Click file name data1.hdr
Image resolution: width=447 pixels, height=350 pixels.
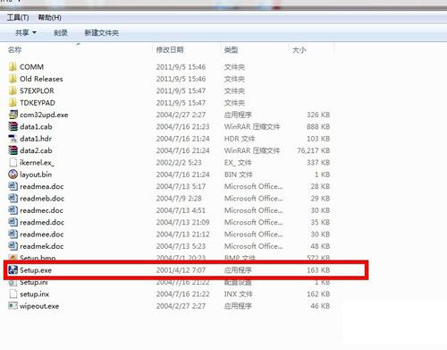(x=36, y=139)
